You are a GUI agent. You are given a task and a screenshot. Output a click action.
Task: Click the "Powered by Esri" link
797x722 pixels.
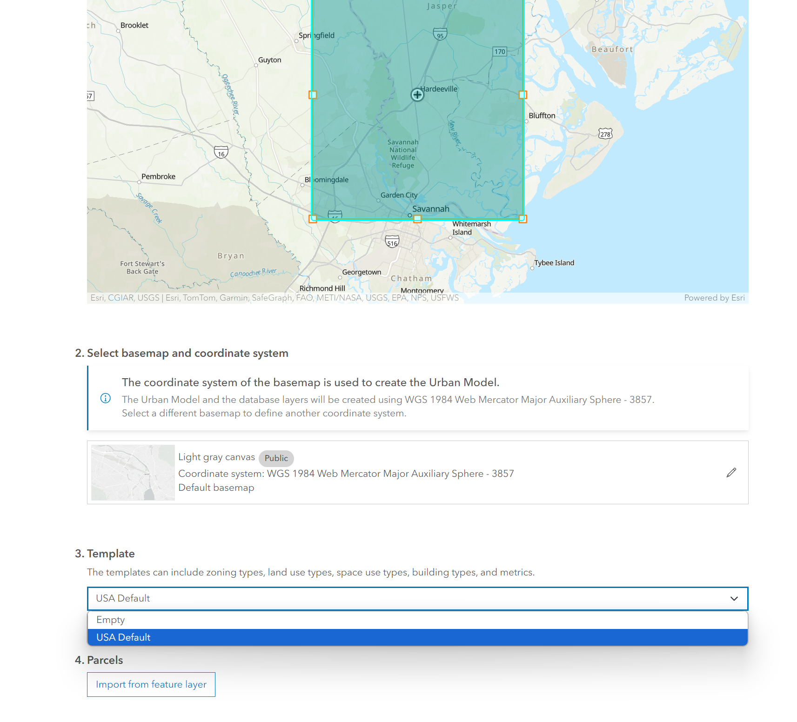pos(714,297)
